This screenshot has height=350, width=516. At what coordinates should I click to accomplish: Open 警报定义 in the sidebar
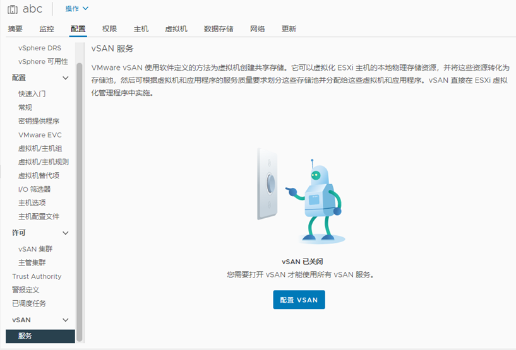pyautogui.click(x=26, y=290)
